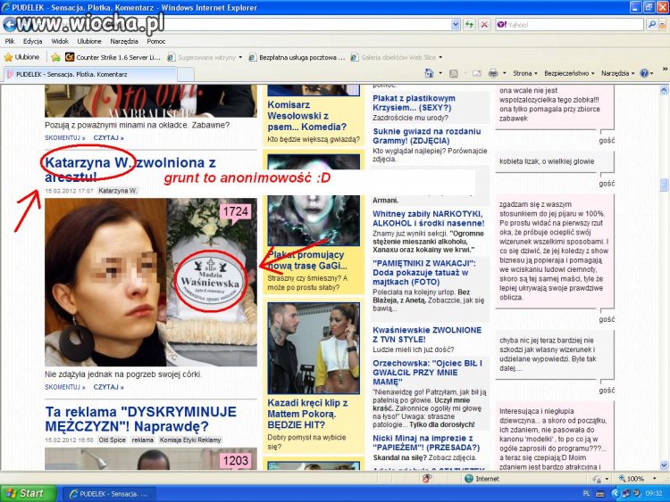Click the Old Spice tag
The width and height of the screenshot is (670, 502).
112,440
